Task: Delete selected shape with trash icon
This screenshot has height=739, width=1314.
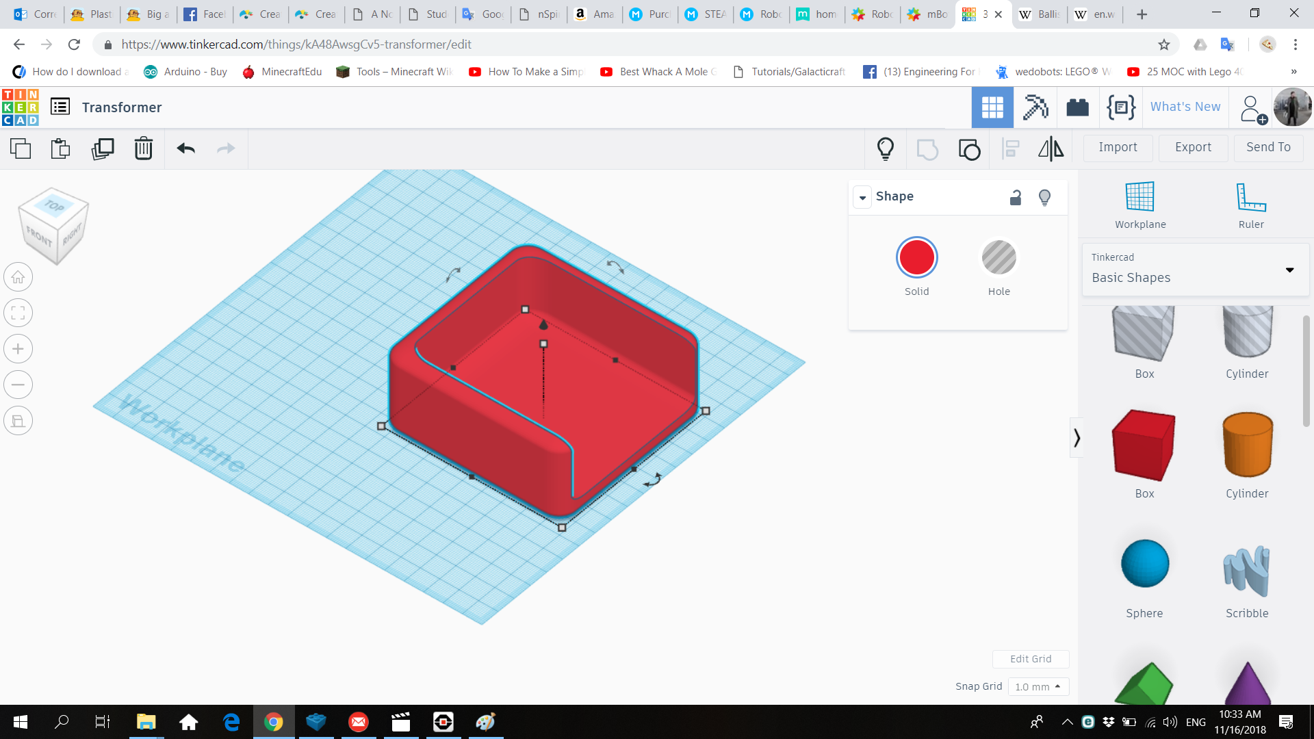Action: point(144,148)
